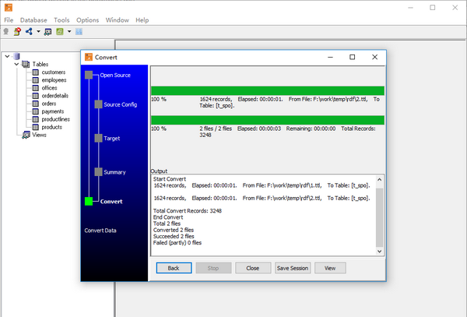Image resolution: width=467 pixels, height=317 pixels.
Task: Select the offices table icon
Action: point(36,88)
